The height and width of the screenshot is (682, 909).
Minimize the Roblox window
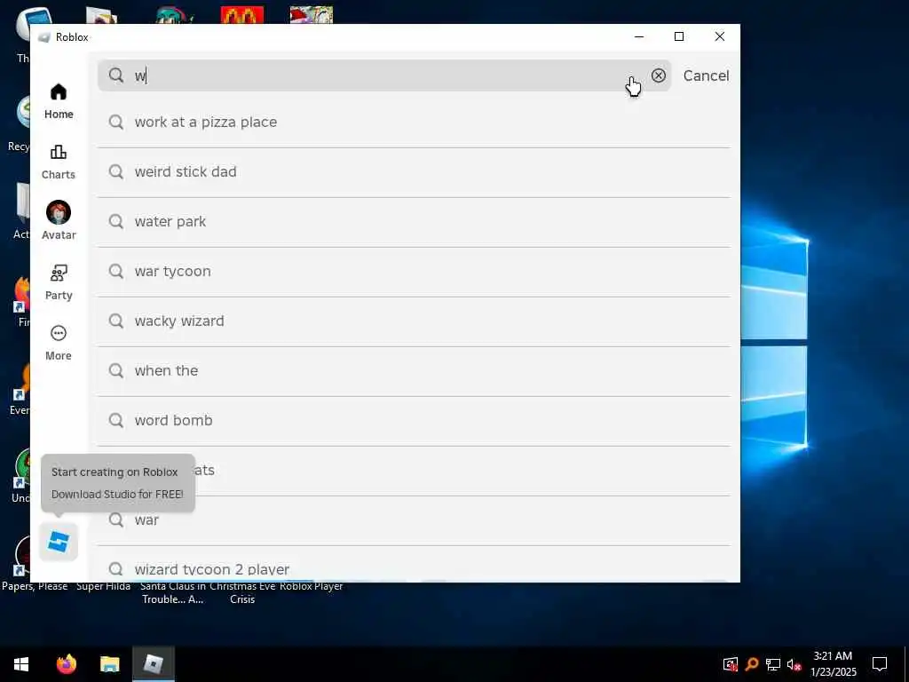coord(639,36)
